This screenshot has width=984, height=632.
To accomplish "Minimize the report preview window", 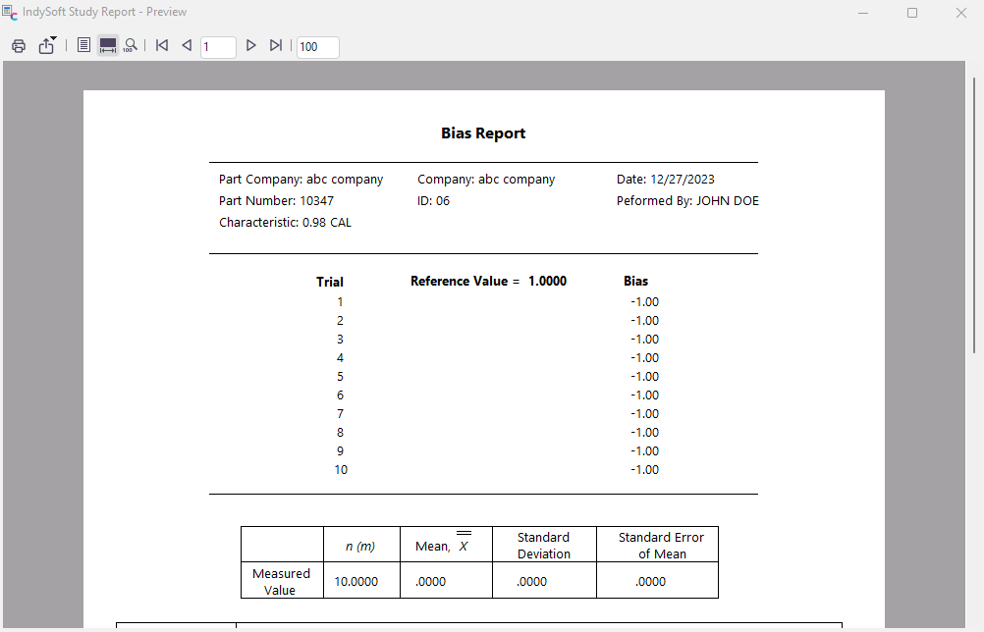I will point(863,13).
